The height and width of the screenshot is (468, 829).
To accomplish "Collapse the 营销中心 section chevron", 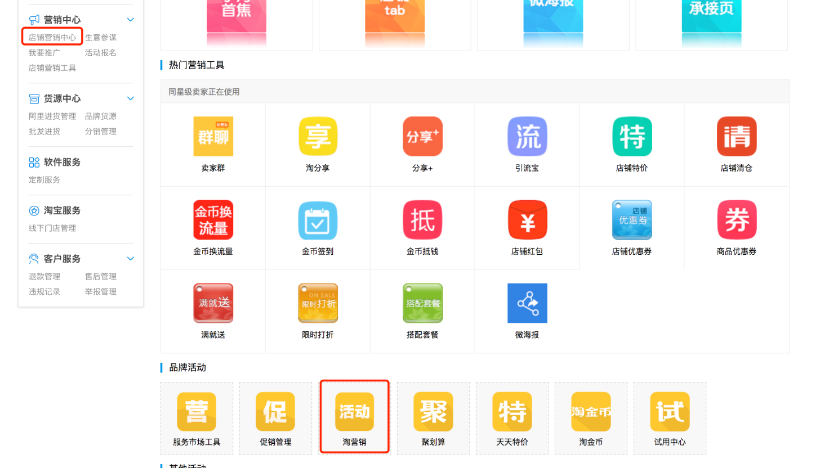I will (131, 20).
